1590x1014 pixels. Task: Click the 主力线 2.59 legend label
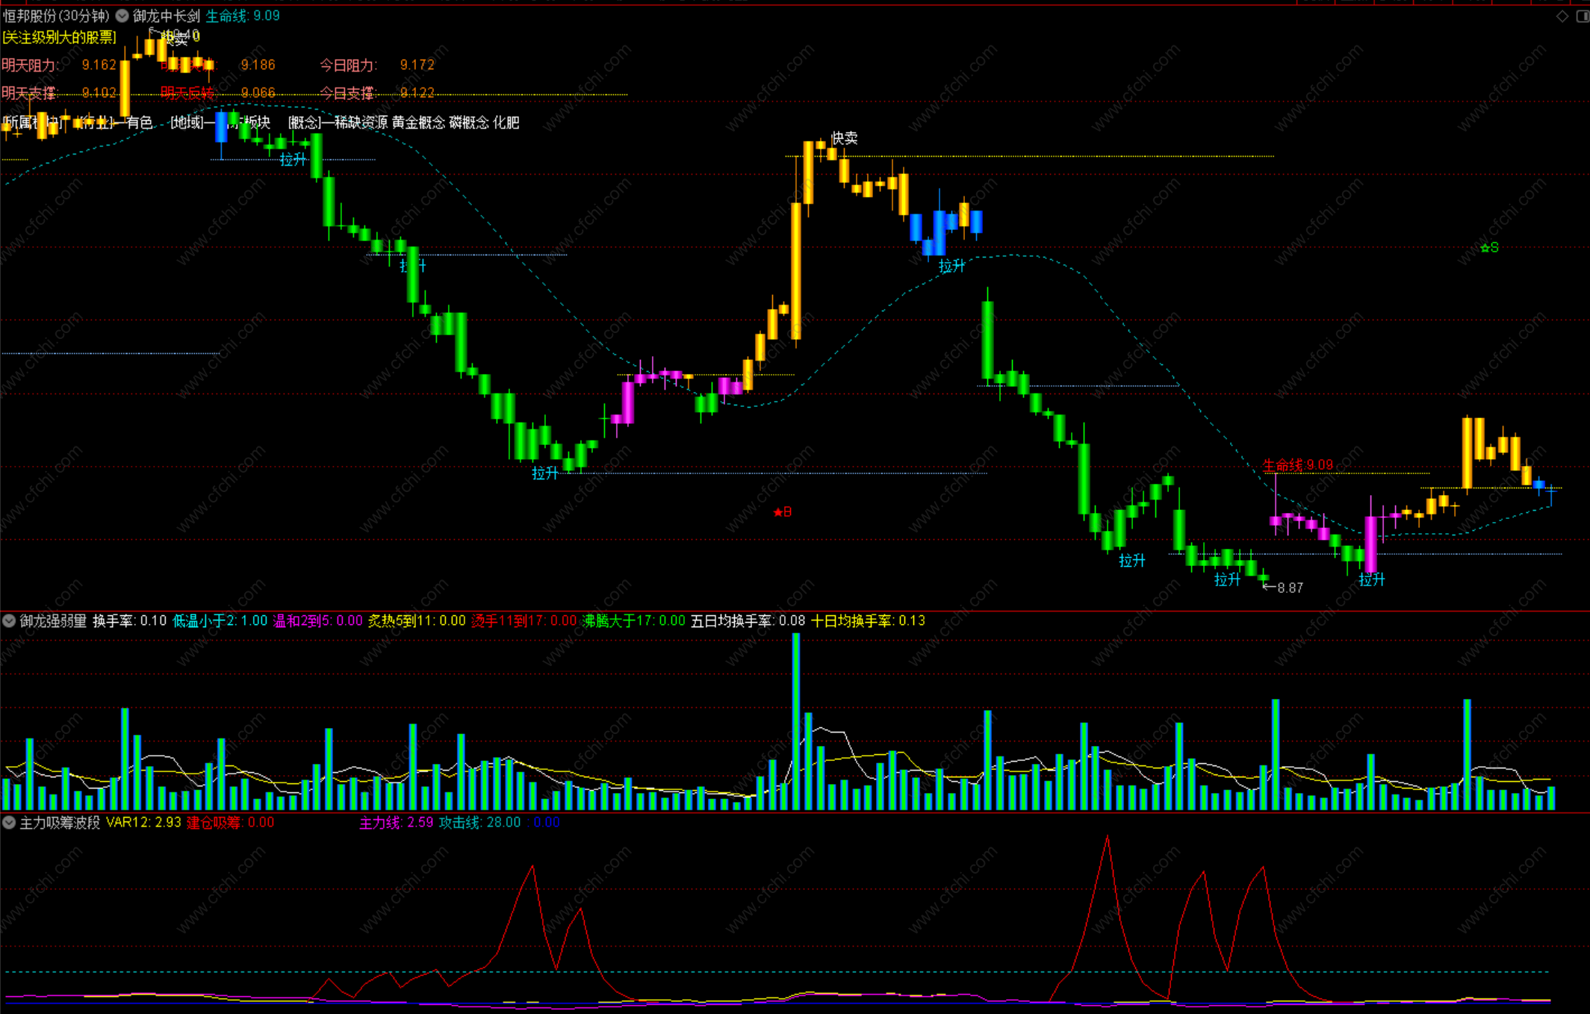(x=396, y=822)
